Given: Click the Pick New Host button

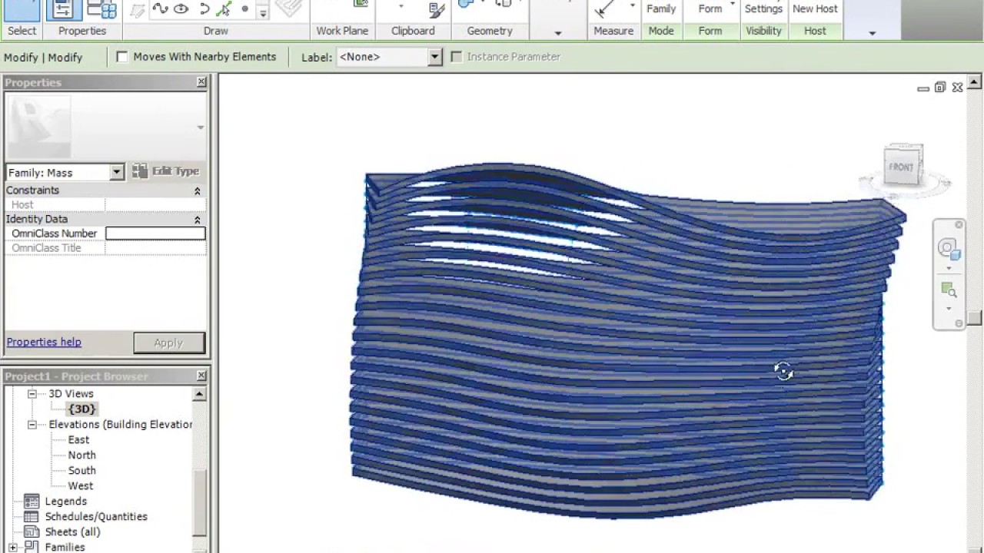Looking at the screenshot, I should (815, 9).
